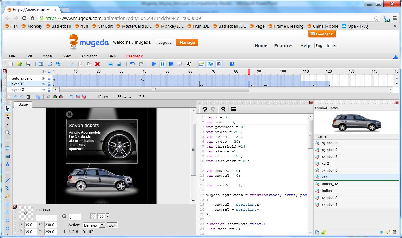402x238 pixels.
Task: Click the Redo arrow in the main toolbar
Action: click(x=141, y=64)
